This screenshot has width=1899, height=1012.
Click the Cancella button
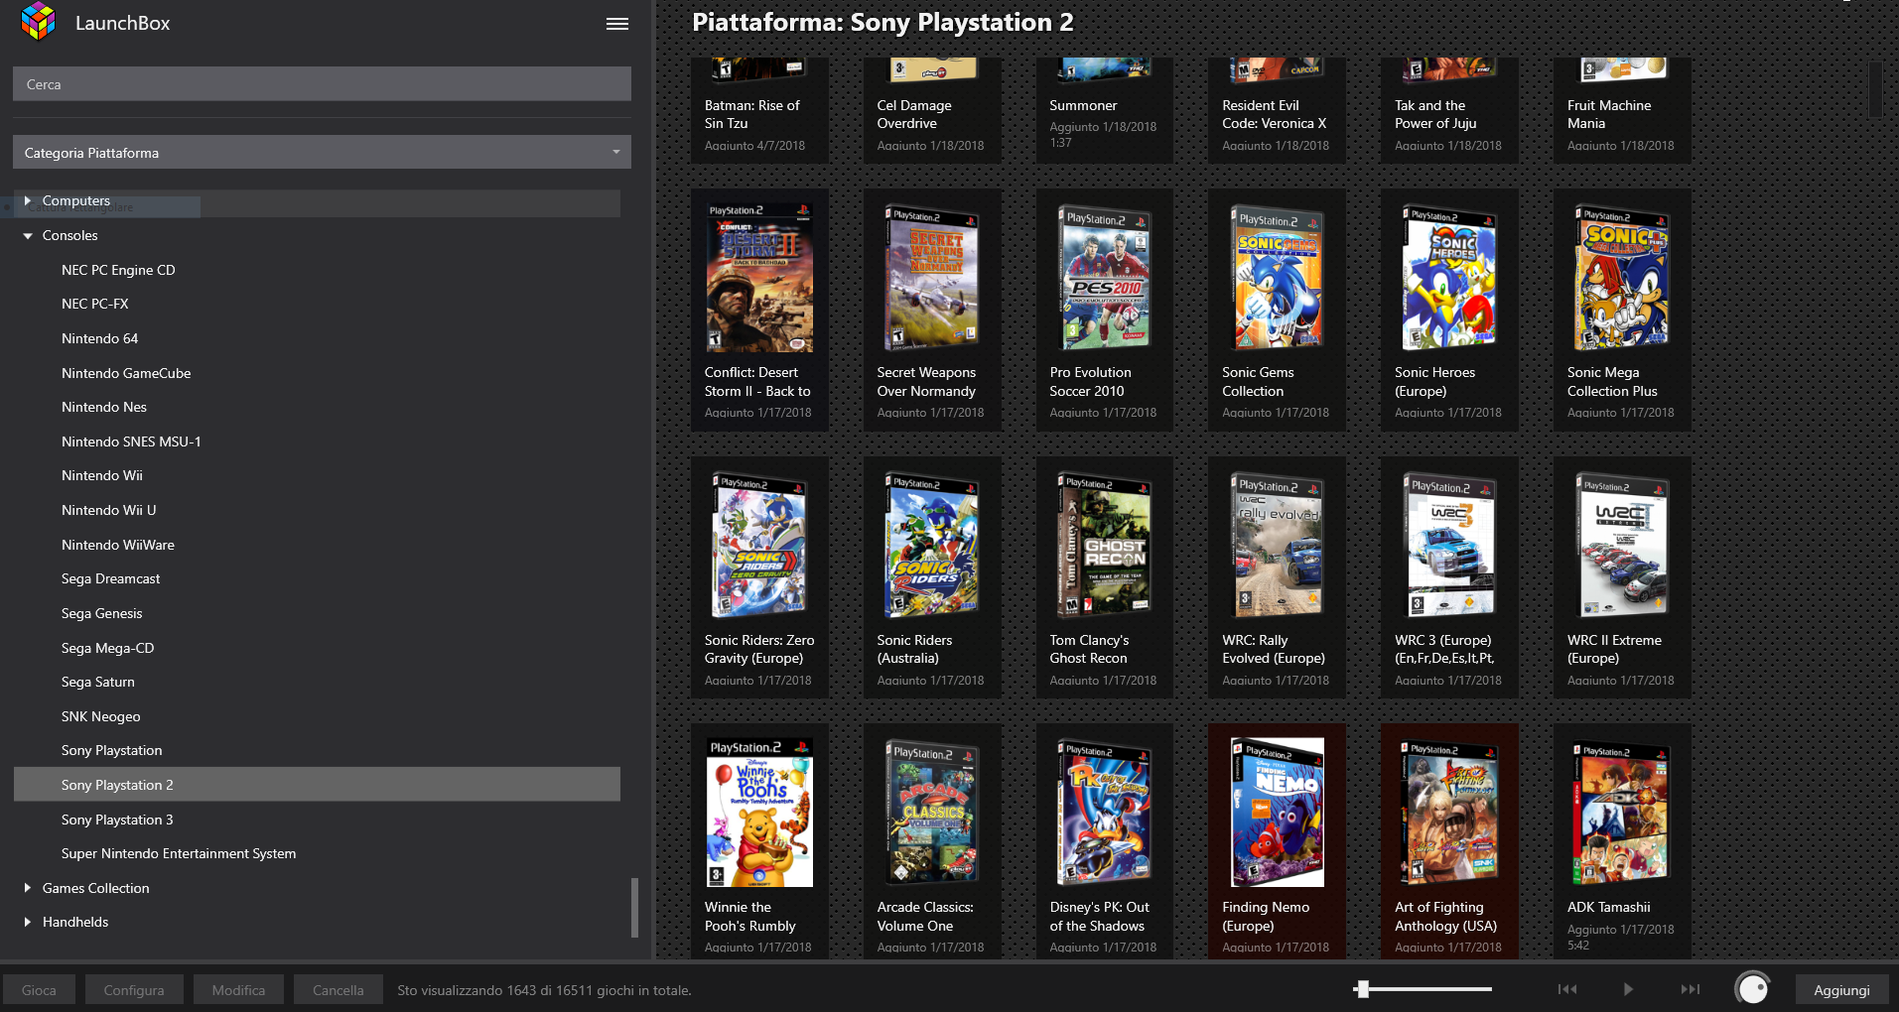(339, 989)
